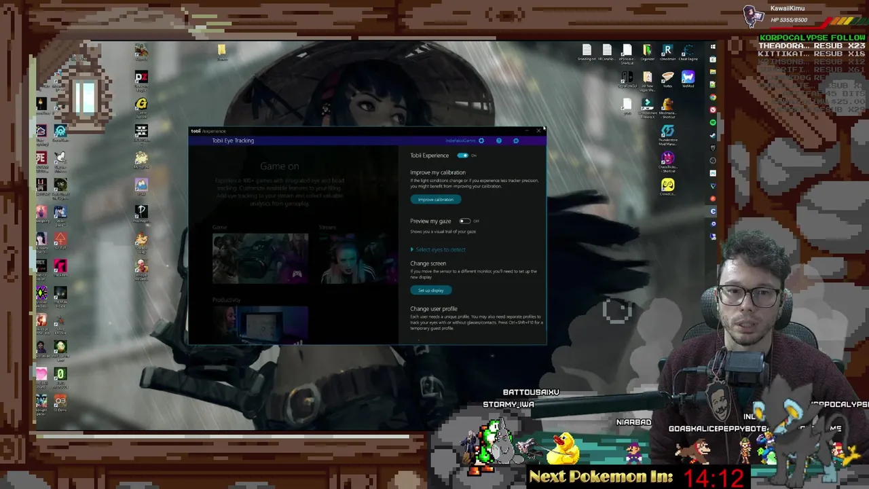Screen dimensions: 869x489
Task: Select the Vortex desktop icon
Action: pyautogui.click(x=668, y=79)
